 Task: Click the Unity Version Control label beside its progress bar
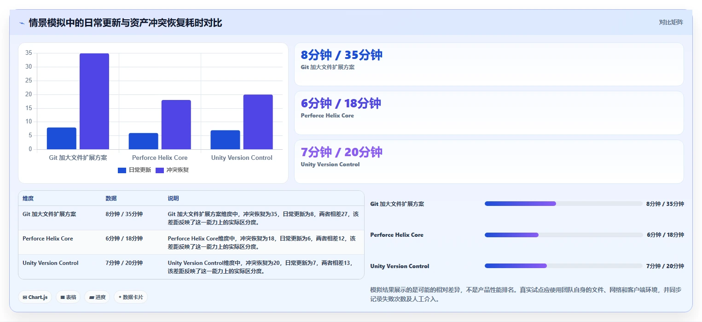(x=400, y=266)
